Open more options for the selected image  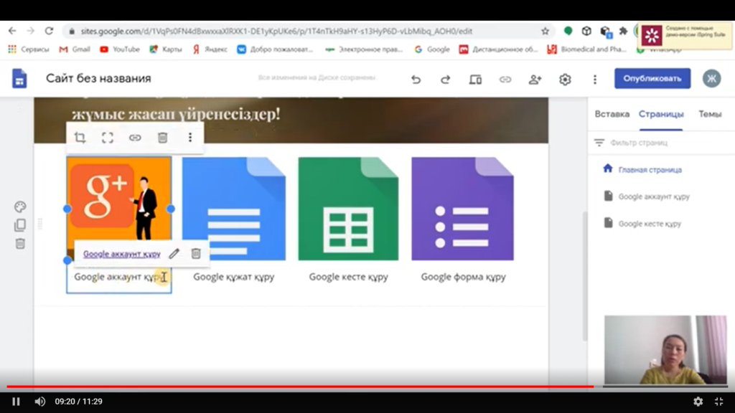coord(189,137)
